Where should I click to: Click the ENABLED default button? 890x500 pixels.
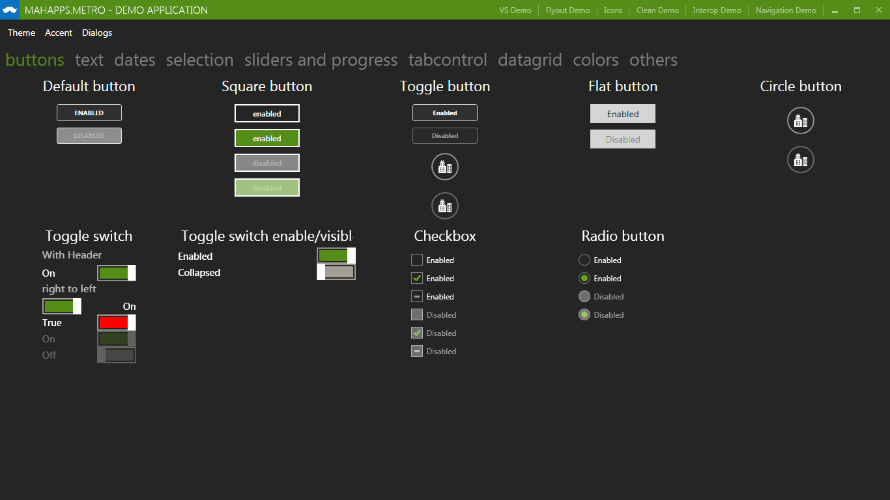[x=89, y=112]
